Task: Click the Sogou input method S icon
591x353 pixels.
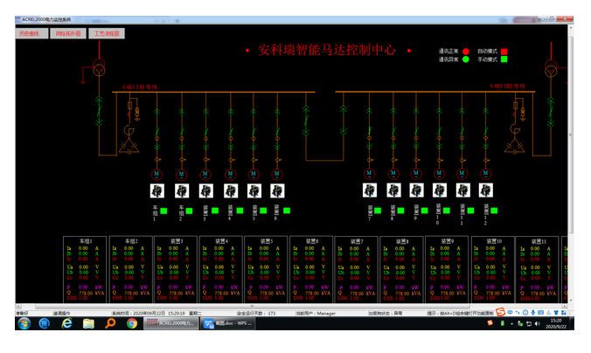Action: point(500,312)
